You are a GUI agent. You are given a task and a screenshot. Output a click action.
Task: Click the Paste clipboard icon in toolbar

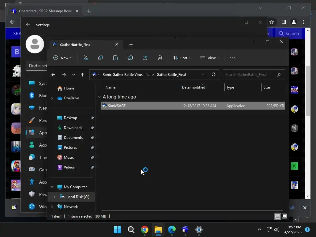pyautogui.click(x=115, y=58)
